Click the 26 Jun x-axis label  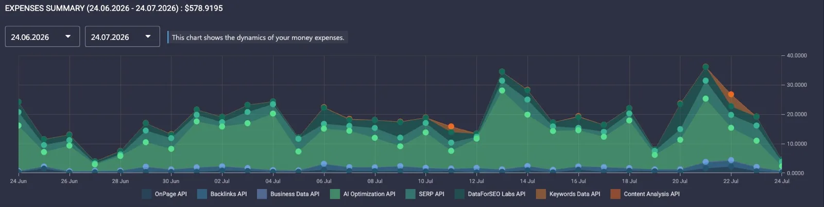click(x=69, y=181)
